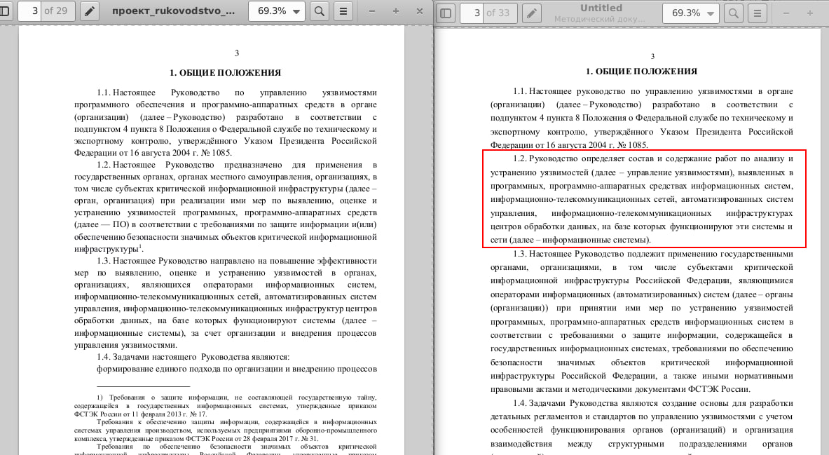Click annotate pencil in the Untitled window
829x455 pixels.
pos(533,13)
